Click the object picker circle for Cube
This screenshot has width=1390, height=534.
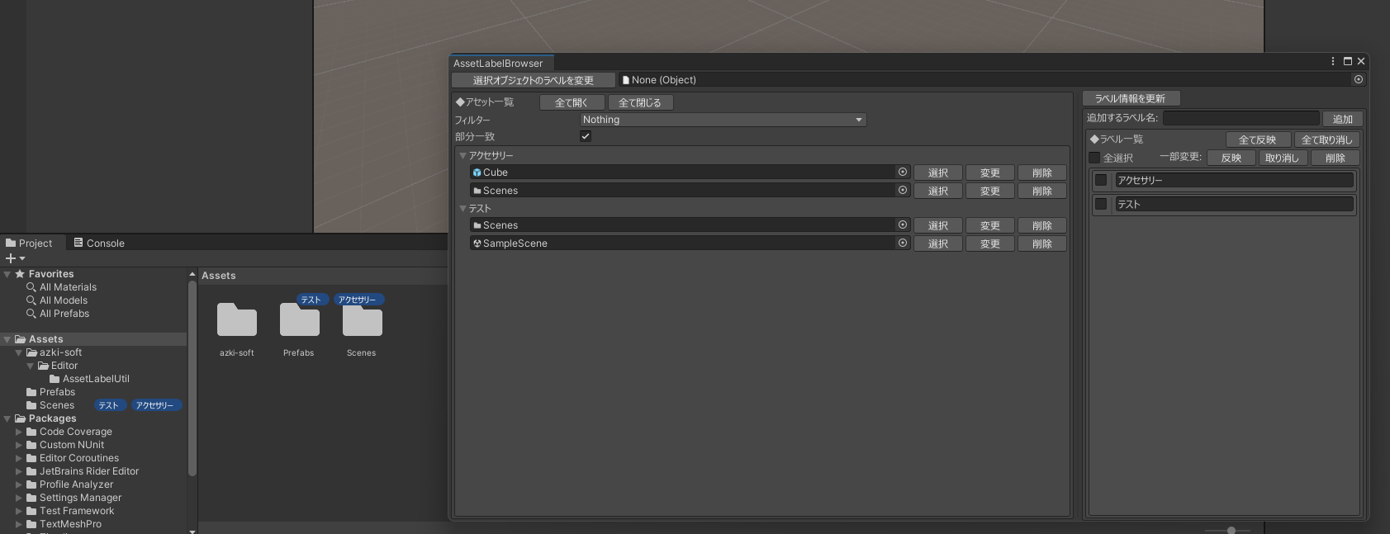pyautogui.click(x=903, y=172)
